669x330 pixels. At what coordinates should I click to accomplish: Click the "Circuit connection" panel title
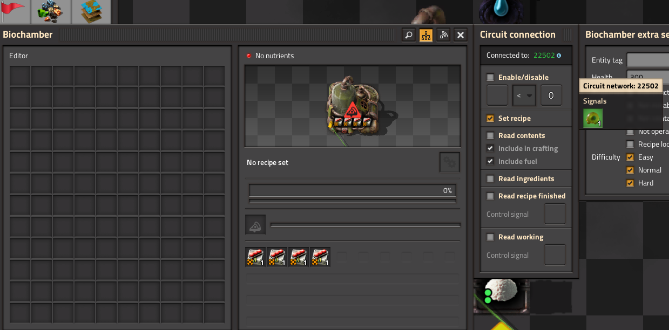(518, 35)
